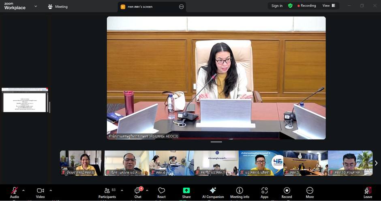Click the green encryption shield icon
The width and height of the screenshot is (381, 201).
coord(290,6)
